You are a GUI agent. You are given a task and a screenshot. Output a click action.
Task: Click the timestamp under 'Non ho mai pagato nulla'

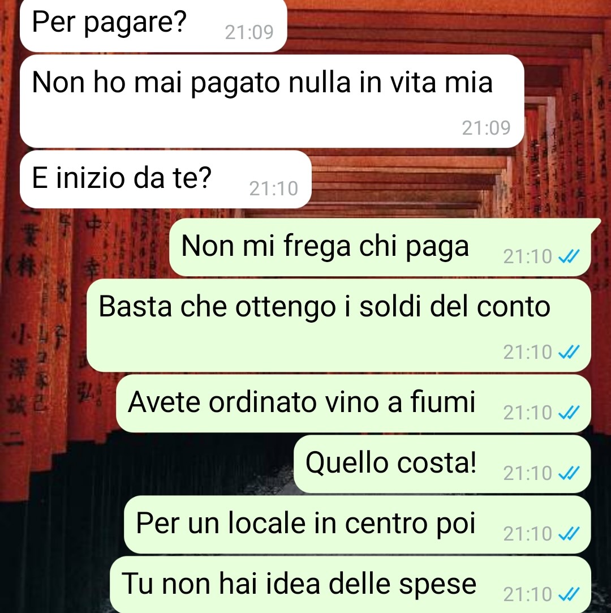pyautogui.click(x=487, y=128)
